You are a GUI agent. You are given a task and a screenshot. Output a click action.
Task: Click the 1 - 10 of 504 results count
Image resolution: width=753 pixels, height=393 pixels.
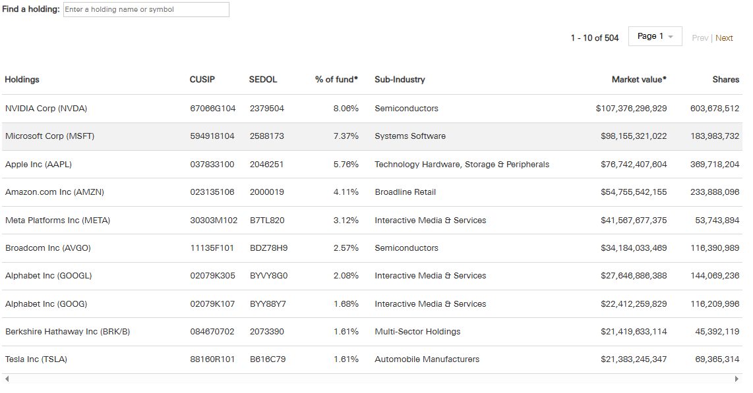(x=595, y=38)
